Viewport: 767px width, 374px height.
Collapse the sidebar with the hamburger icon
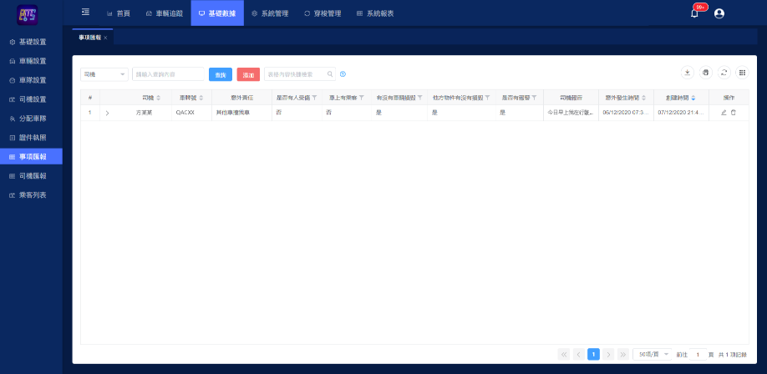(x=85, y=13)
